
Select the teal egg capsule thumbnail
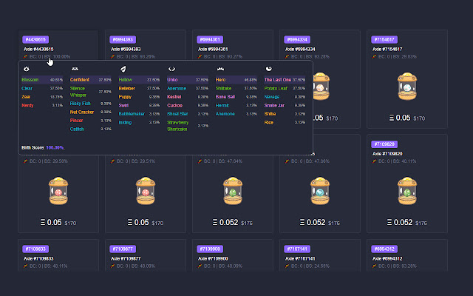pyautogui.click(x=320, y=191)
